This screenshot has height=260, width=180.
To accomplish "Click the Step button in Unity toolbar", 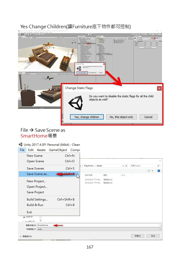I will pyautogui.click(x=92, y=34).
